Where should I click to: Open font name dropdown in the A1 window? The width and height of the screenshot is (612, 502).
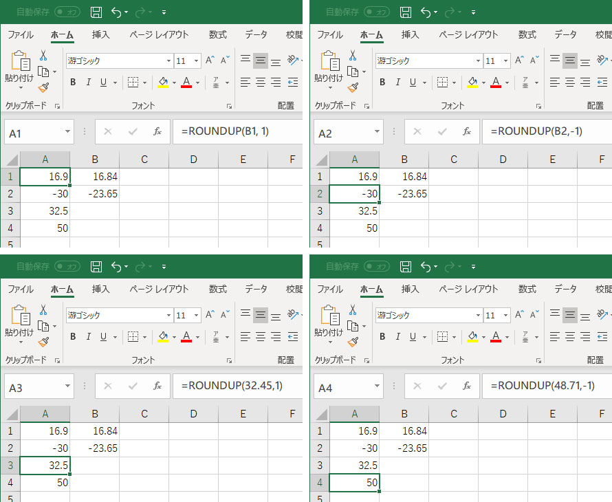(x=168, y=61)
